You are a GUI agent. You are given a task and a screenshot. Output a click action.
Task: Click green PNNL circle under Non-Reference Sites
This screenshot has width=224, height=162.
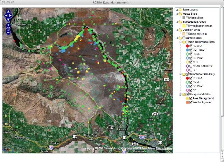click(x=188, y=54)
